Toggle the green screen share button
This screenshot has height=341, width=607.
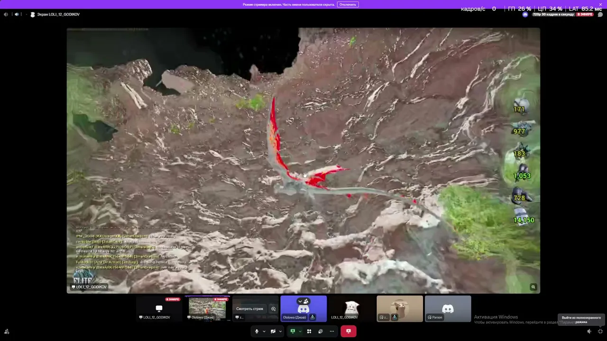293,331
